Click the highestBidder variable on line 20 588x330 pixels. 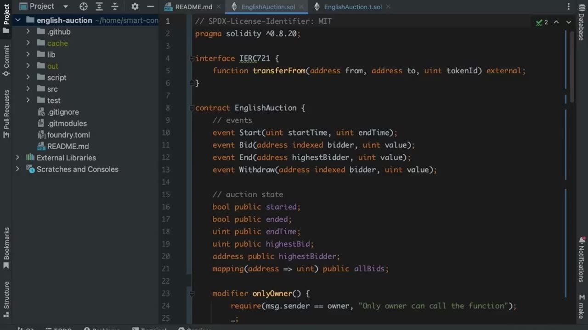pyautogui.click(x=308, y=256)
